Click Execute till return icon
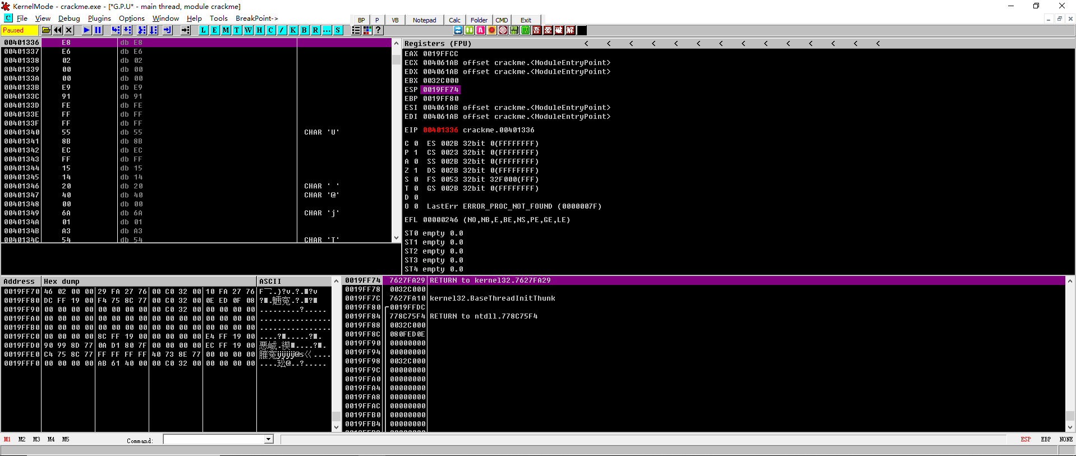 coord(168,30)
